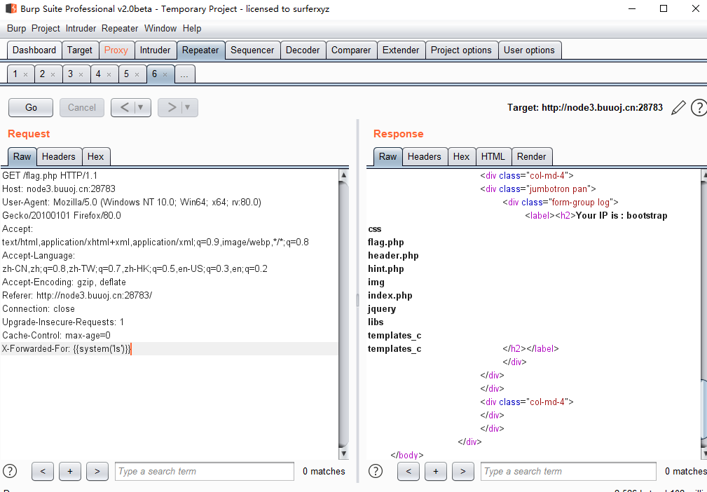Click request scrollbar down arrow
The image size is (707, 492).
click(343, 453)
